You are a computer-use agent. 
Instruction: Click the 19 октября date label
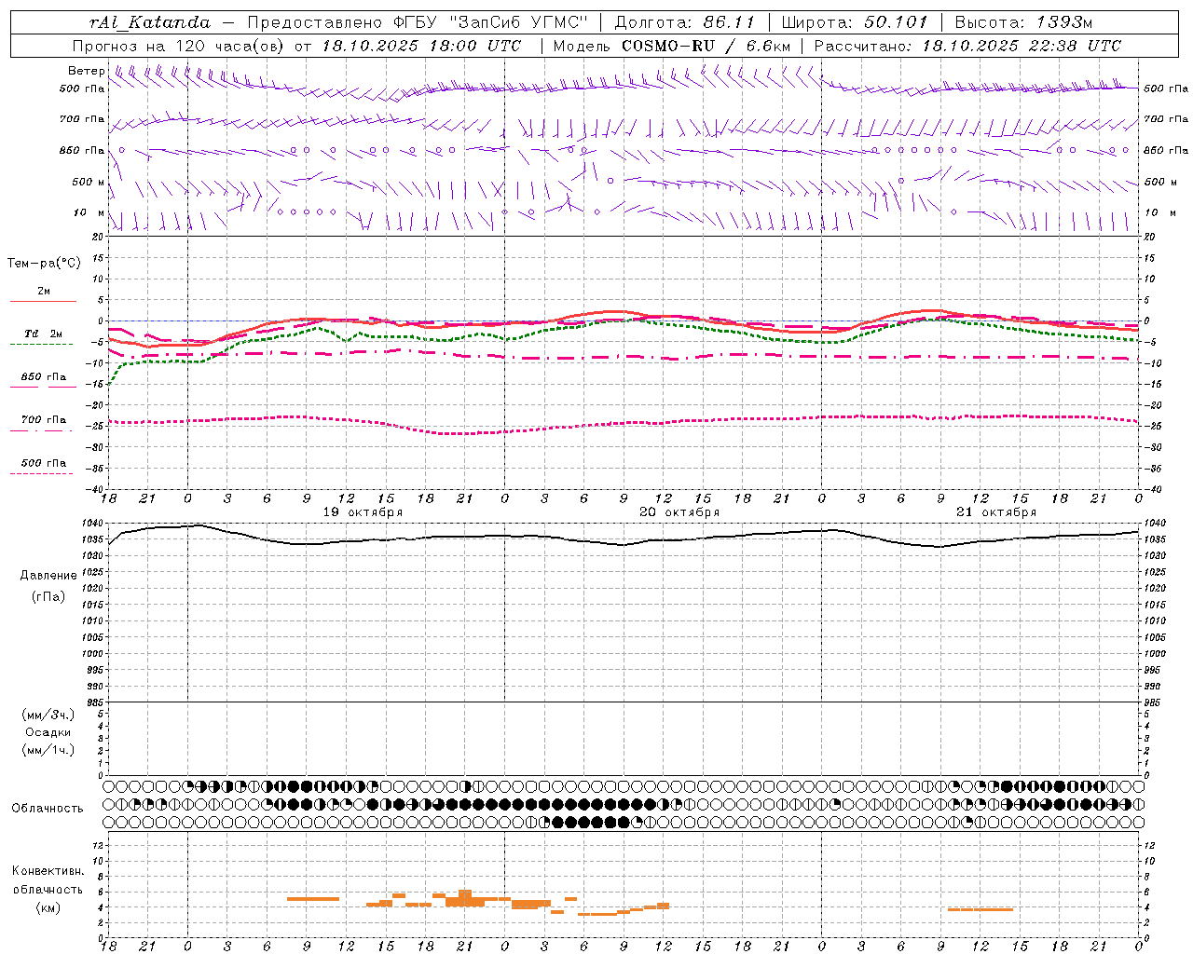click(x=363, y=512)
